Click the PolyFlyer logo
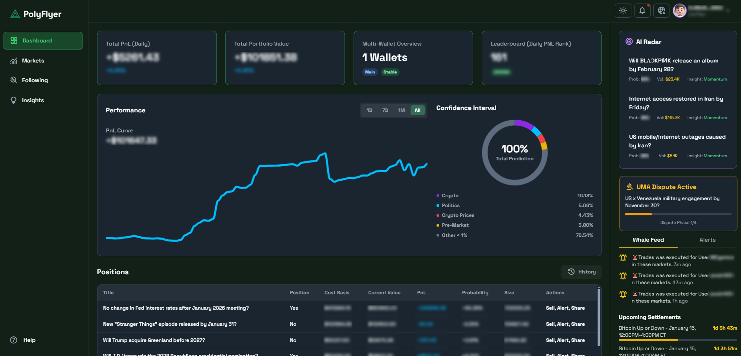 14,14
